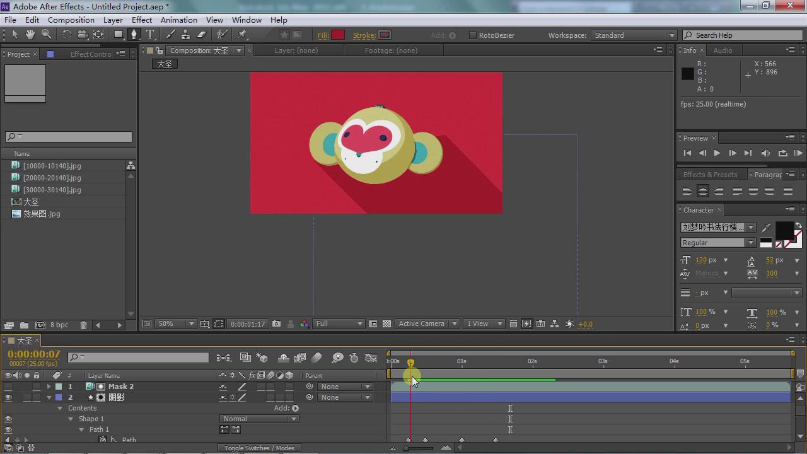Select the Pan Behind tool
The width and height of the screenshot is (807, 454).
click(98, 35)
